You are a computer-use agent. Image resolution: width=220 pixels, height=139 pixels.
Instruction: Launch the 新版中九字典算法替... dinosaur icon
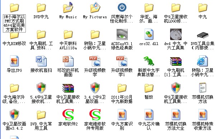coord(149,61)
